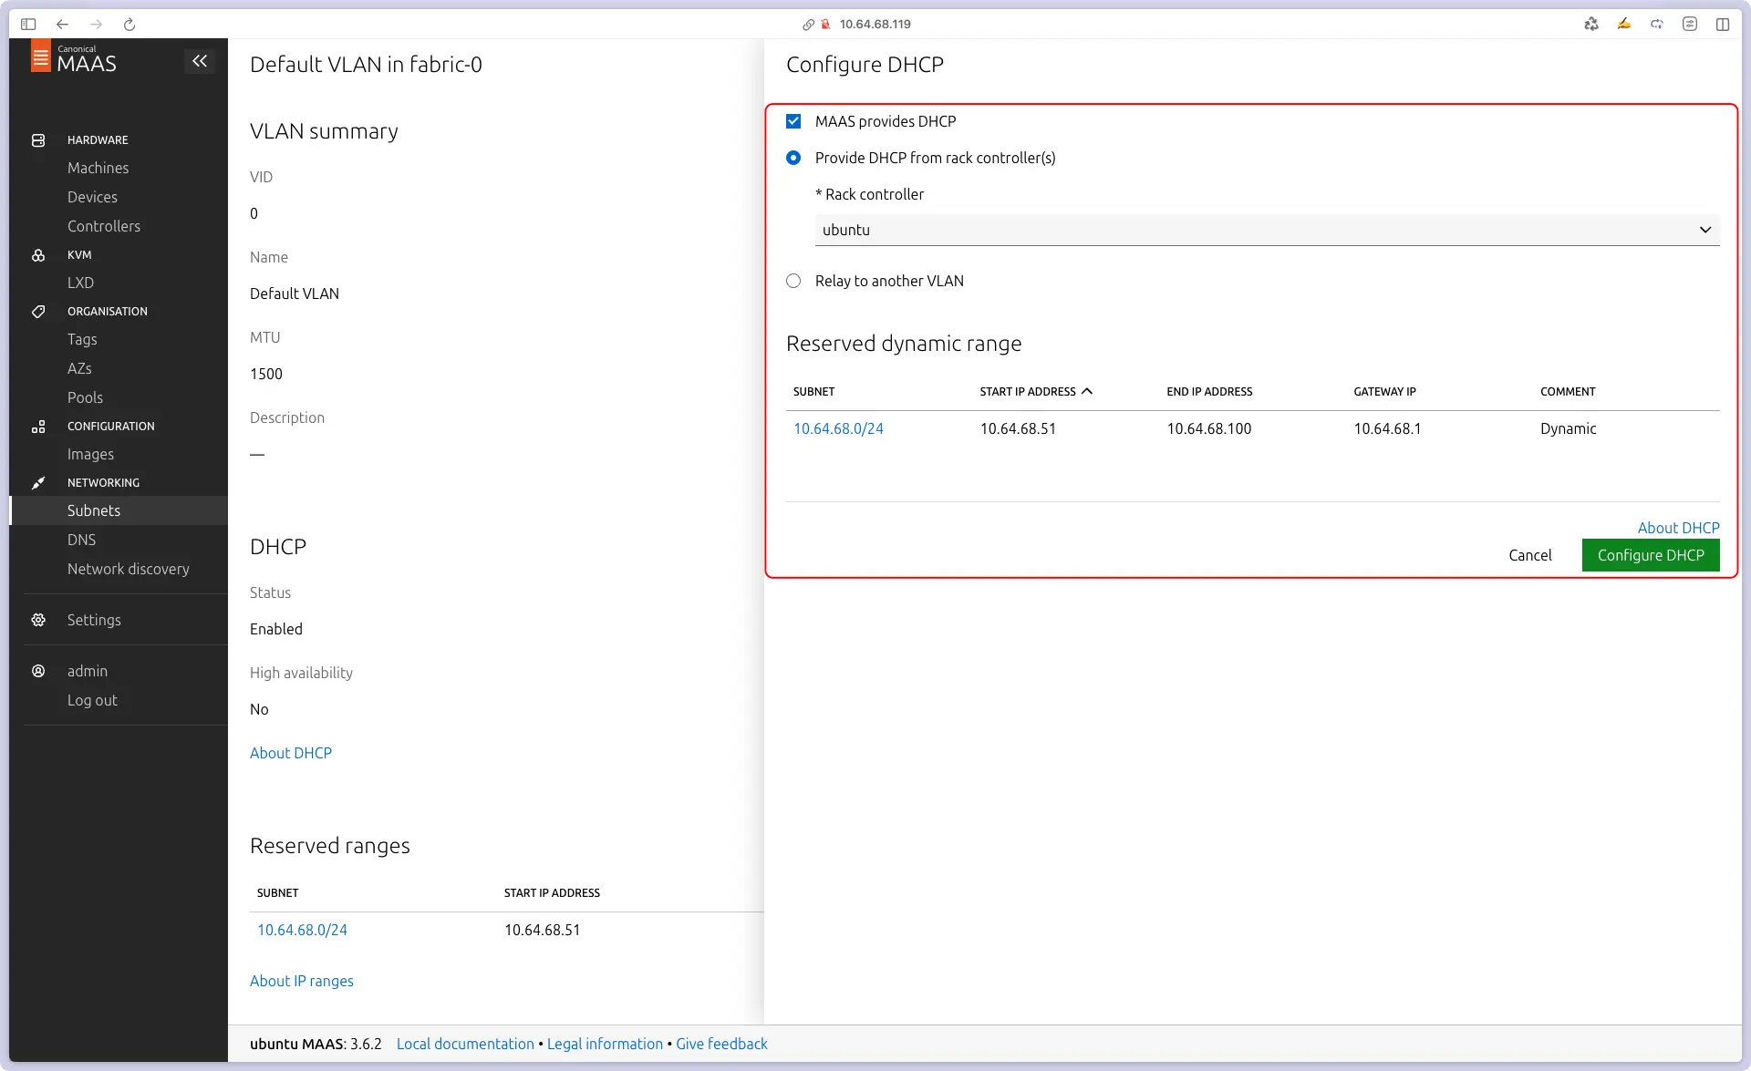Click the green Configure DHCP button
Screen dimensions: 1751x1071
coord(1650,555)
